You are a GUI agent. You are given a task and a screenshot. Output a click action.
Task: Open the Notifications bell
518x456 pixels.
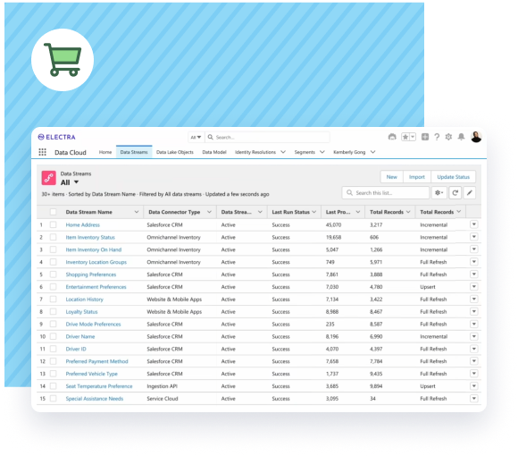461,137
